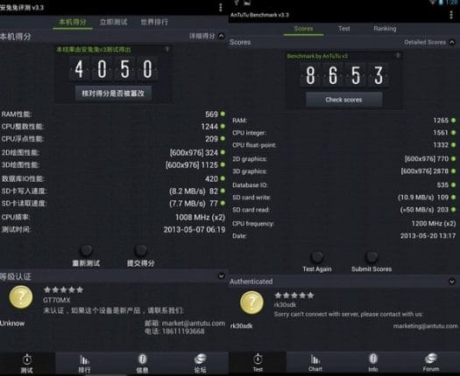Tap info icon on 4050 score card
460x376 pixels.
pyautogui.click(x=167, y=49)
